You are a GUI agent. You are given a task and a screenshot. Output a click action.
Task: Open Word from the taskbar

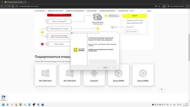coord(42,105)
